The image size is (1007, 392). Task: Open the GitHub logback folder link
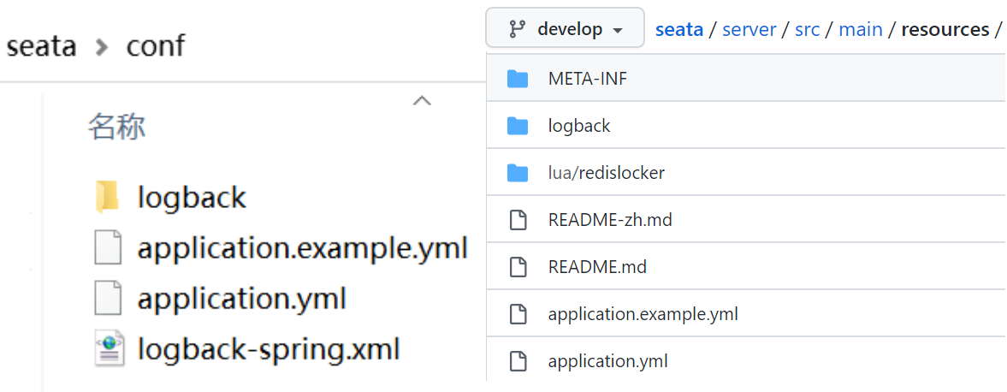579,126
